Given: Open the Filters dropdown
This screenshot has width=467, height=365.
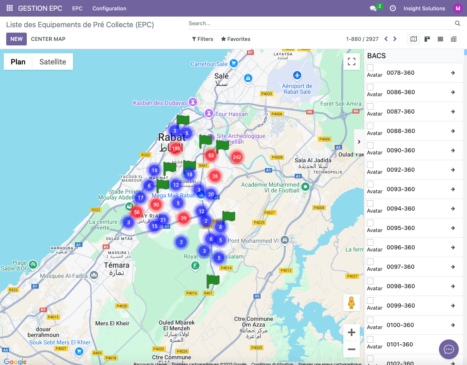Looking at the screenshot, I should tap(202, 39).
